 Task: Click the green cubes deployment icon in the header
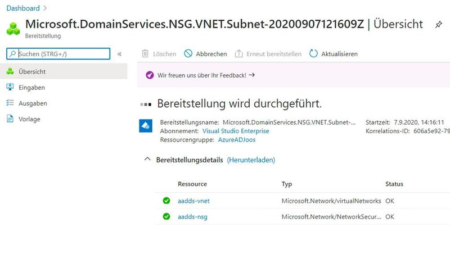(13, 29)
